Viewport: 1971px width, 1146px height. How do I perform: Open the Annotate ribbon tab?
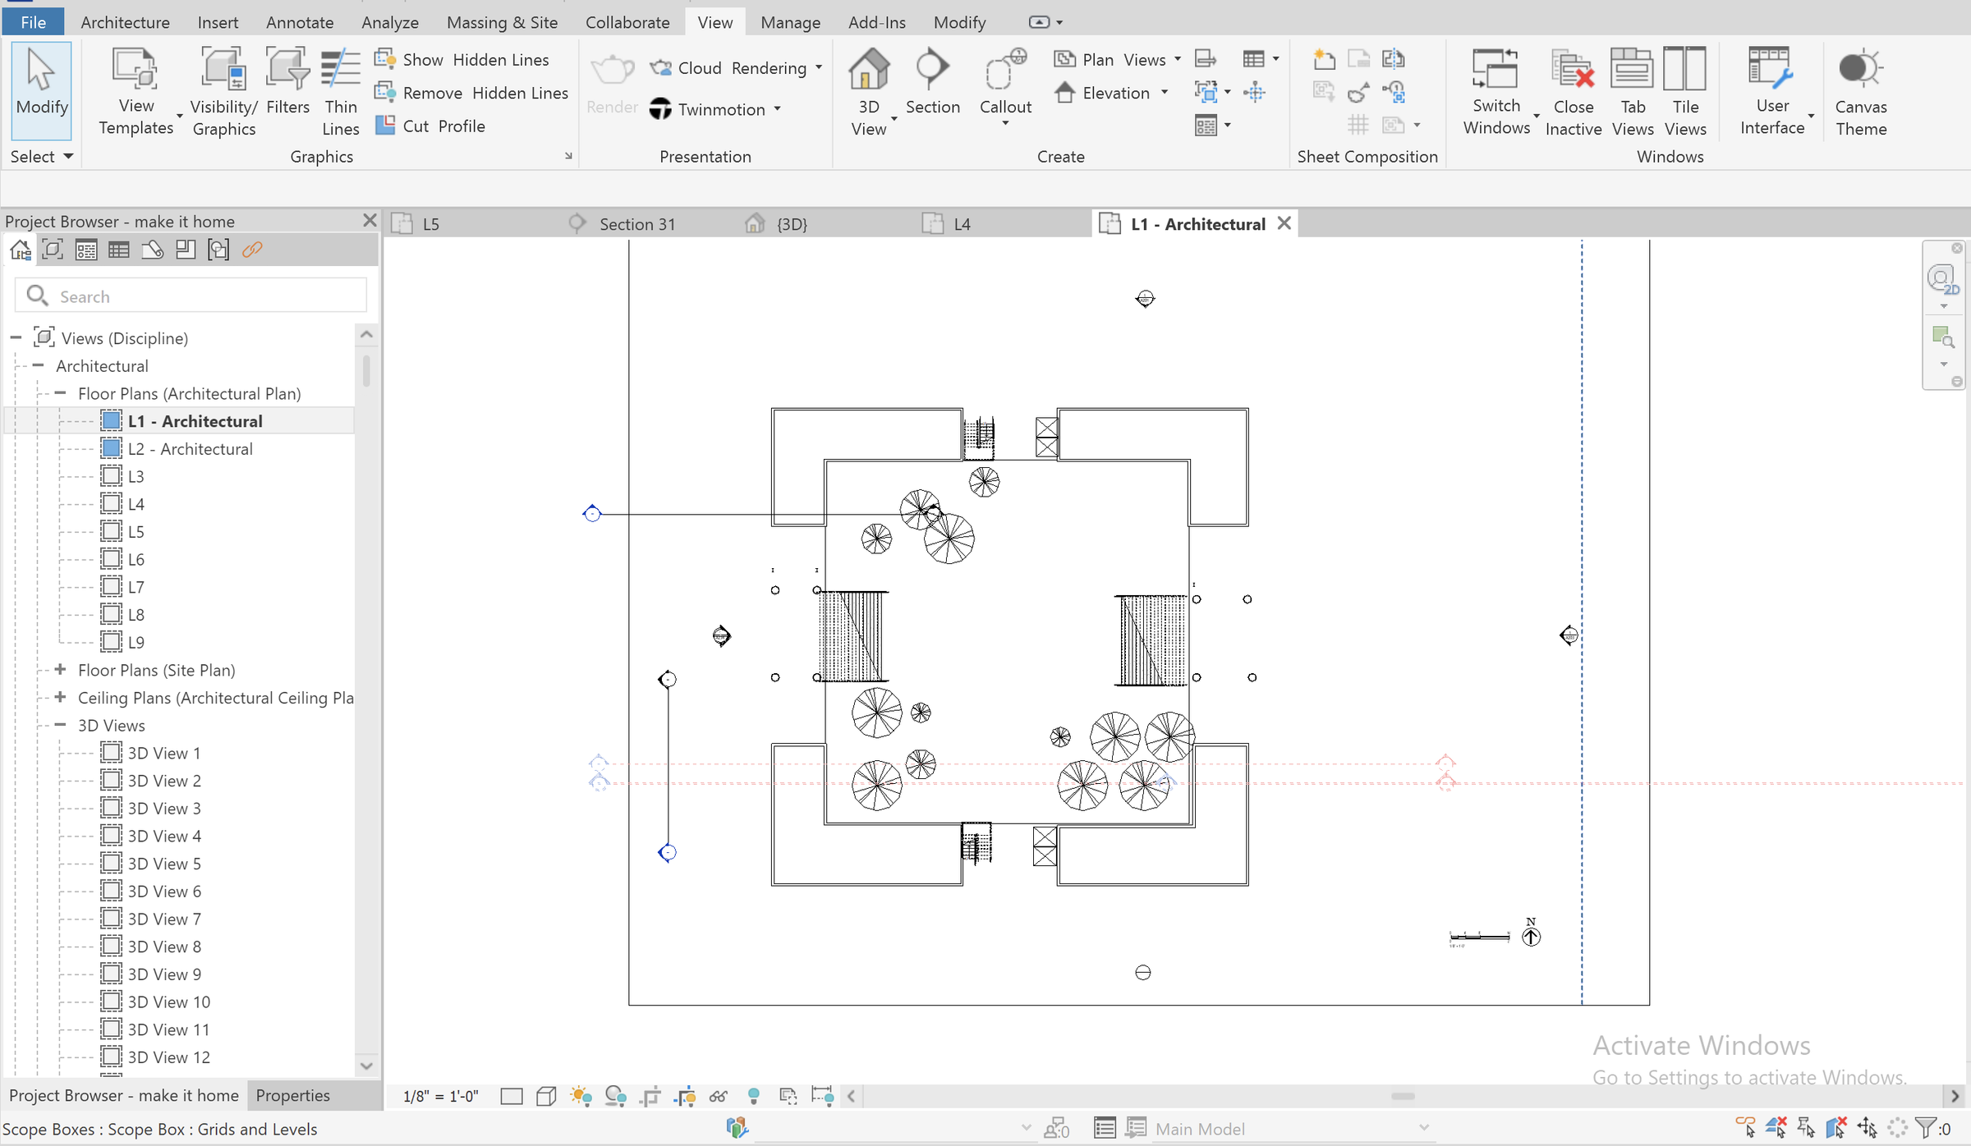(x=299, y=22)
